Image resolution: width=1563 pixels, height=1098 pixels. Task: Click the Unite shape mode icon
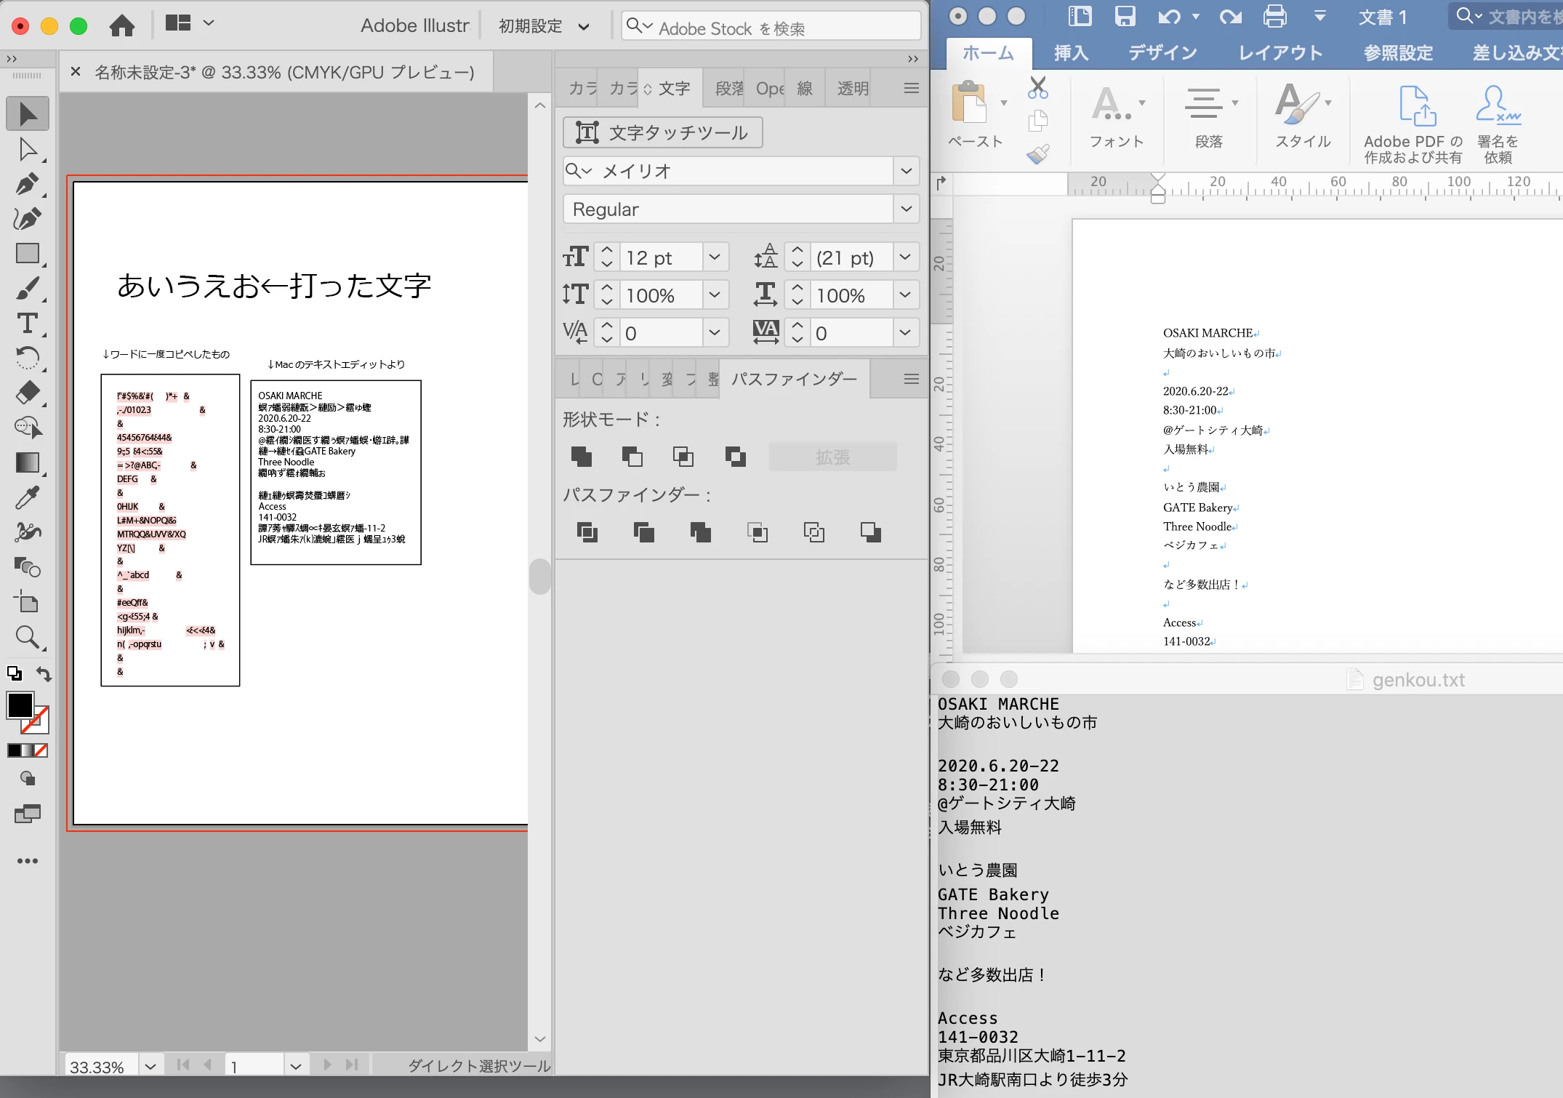[581, 457]
